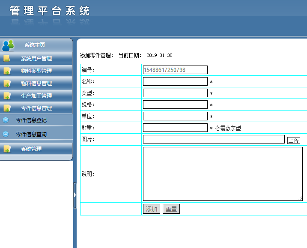Screen dimensions: 307x248
Task: Expand the 系统用户管理 menu
Action: coord(36,58)
